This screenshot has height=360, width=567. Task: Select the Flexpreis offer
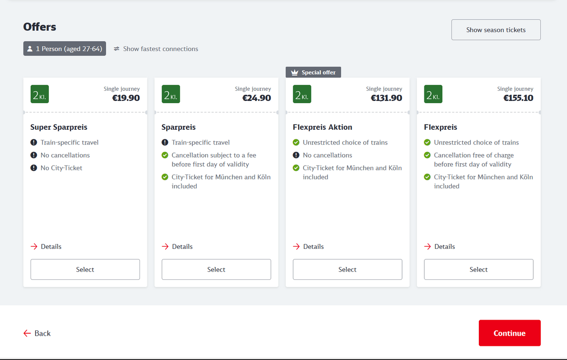pos(478,269)
